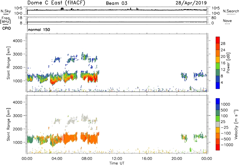This screenshot has width=239, height=165.
Task: Click the 'Power [dB]' colorbar label
Action: click(x=228, y=63)
